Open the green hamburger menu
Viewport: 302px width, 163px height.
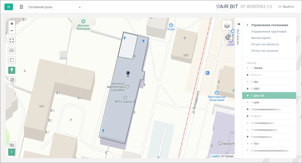[x=9, y=7]
